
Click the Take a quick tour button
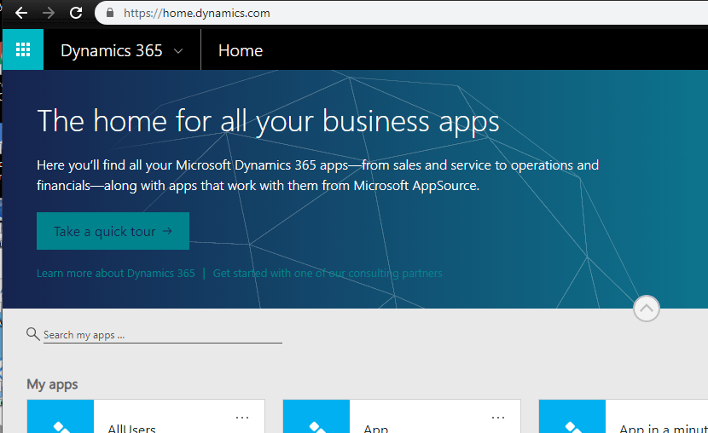(x=113, y=231)
